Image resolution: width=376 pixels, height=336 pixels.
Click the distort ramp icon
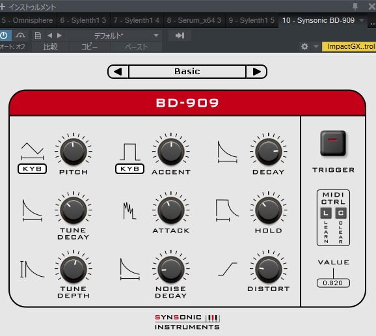click(227, 270)
